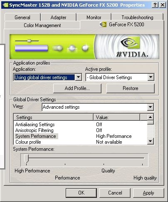Open the Adapter tab
The width and height of the screenshot is (168, 202).
[x=58, y=17]
